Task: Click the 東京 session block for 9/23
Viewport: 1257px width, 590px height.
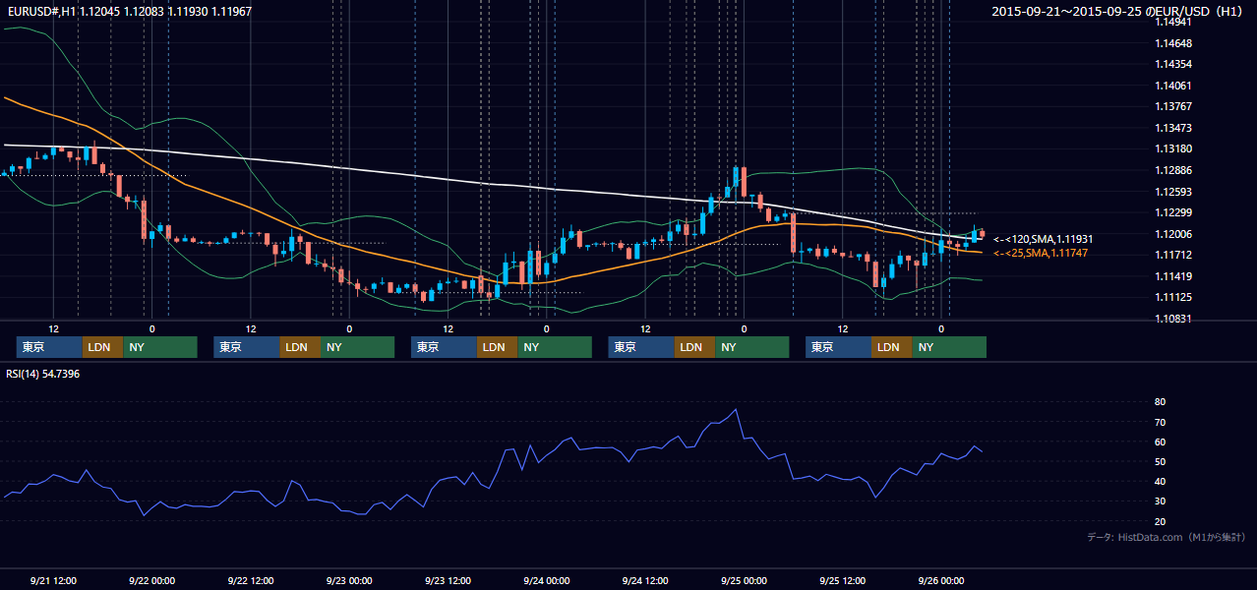Action: click(444, 347)
